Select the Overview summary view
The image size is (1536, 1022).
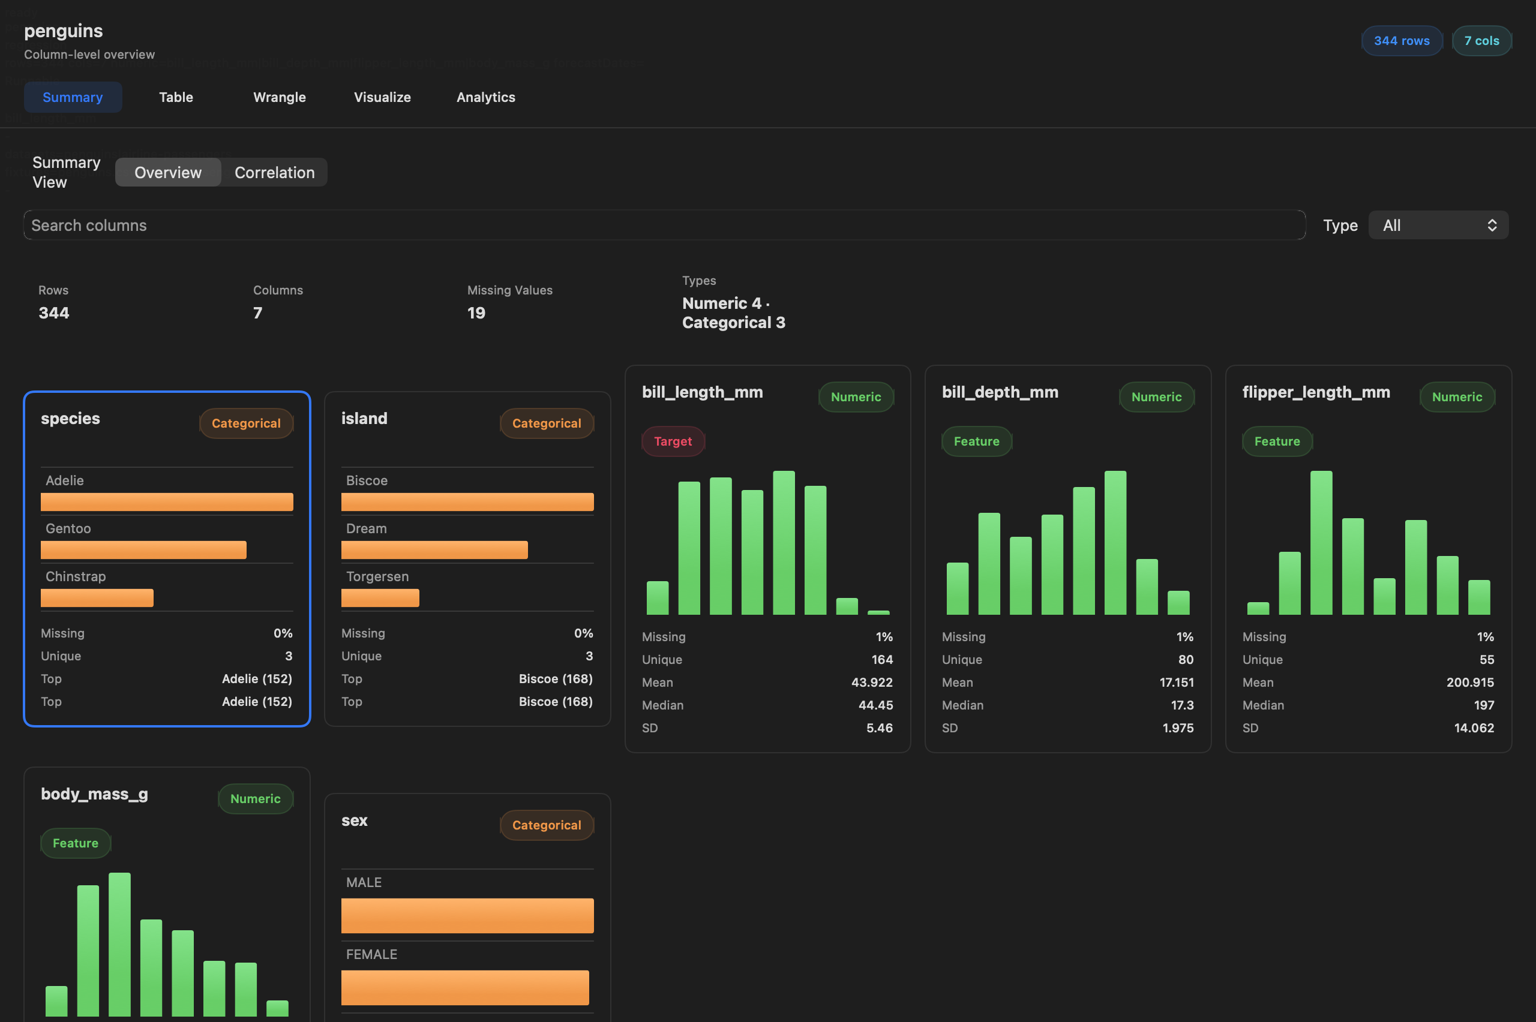tap(168, 172)
